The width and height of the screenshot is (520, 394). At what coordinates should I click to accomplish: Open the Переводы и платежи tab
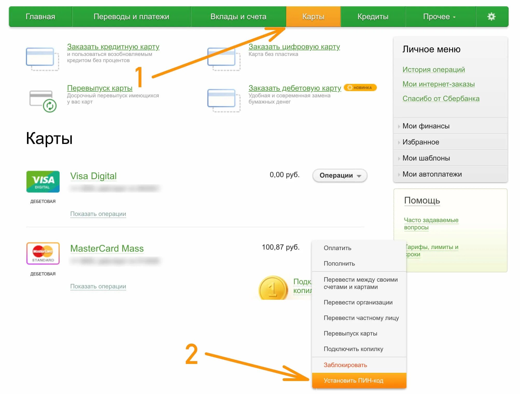[131, 17]
